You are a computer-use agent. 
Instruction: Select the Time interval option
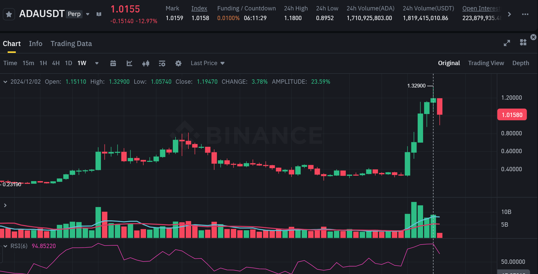(10, 63)
